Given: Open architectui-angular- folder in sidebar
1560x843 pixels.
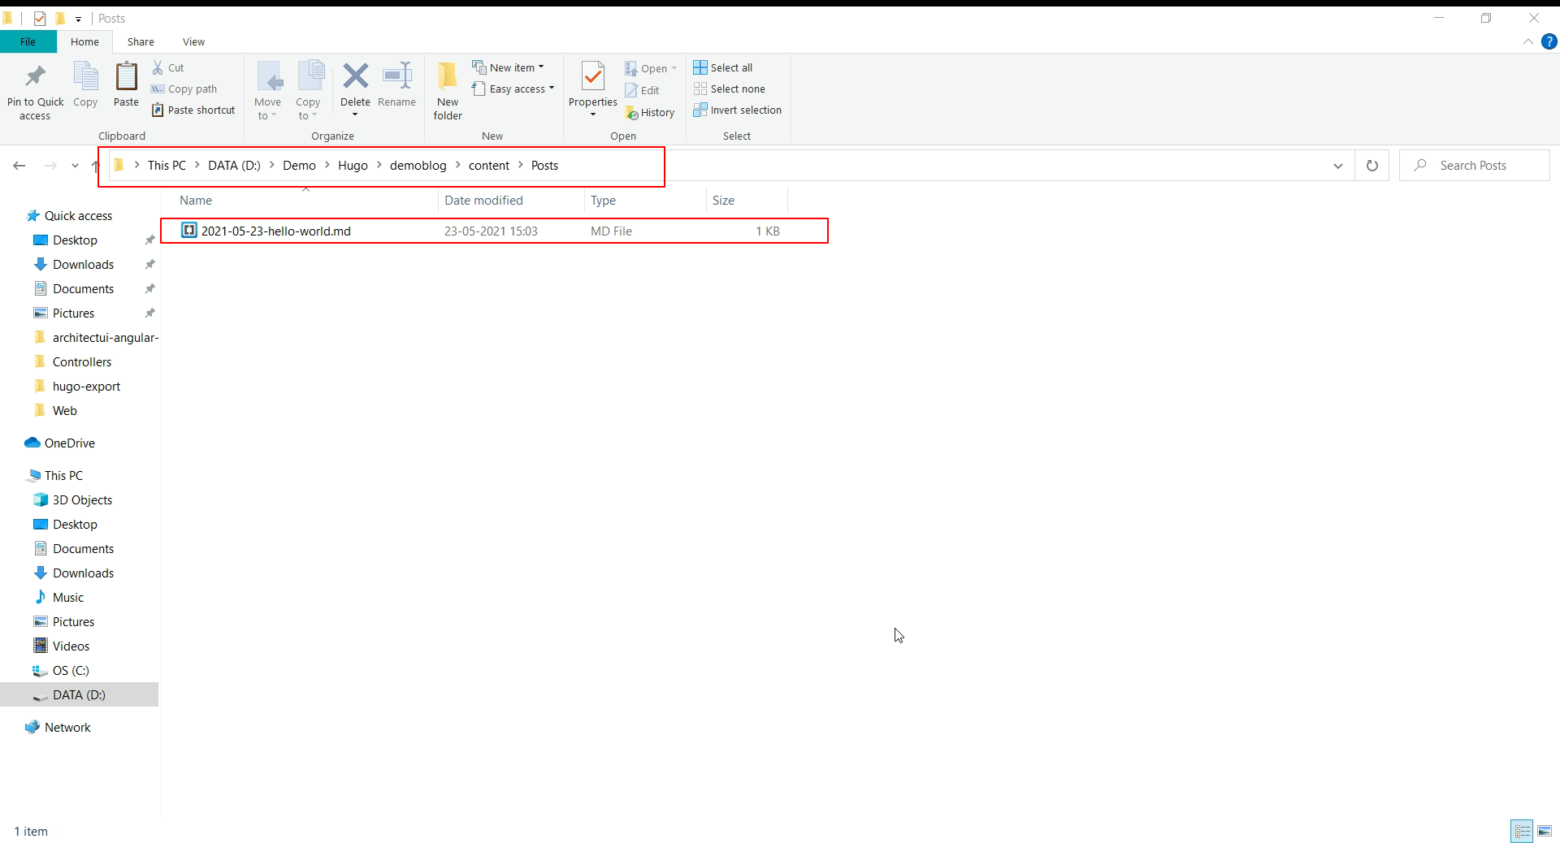Looking at the screenshot, I should pyautogui.click(x=105, y=337).
